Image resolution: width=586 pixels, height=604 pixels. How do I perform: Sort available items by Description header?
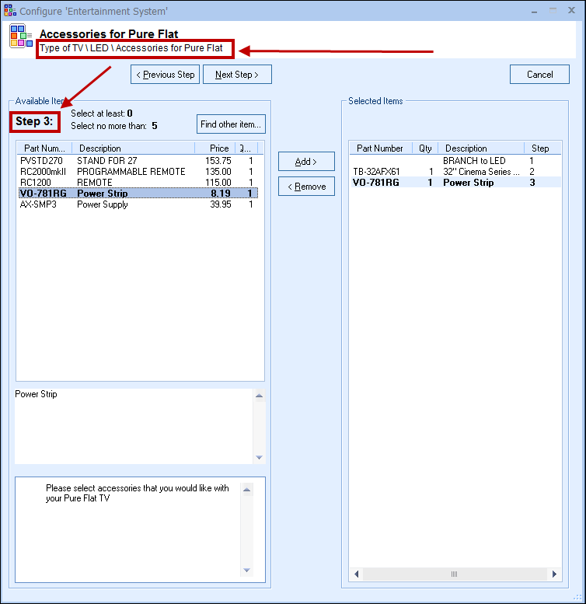132,148
